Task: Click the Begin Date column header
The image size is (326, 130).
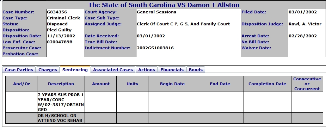Action: (172, 84)
